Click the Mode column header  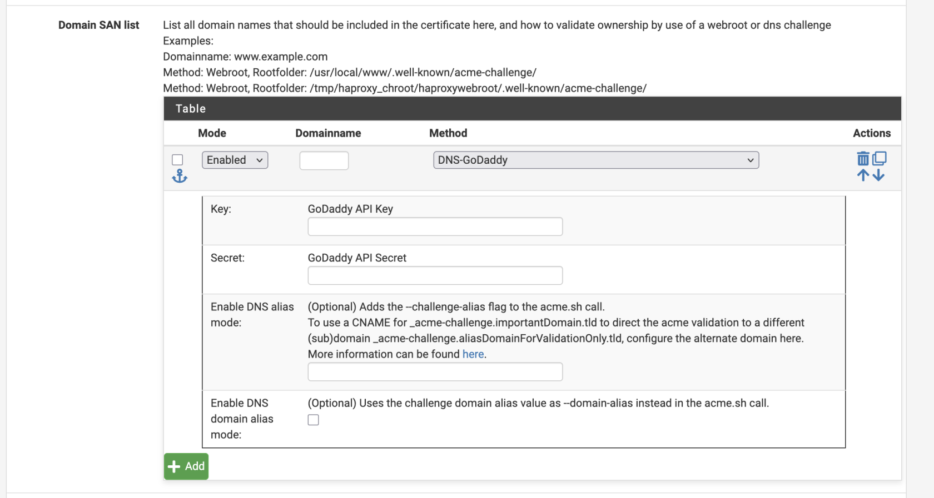click(x=212, y=133)
